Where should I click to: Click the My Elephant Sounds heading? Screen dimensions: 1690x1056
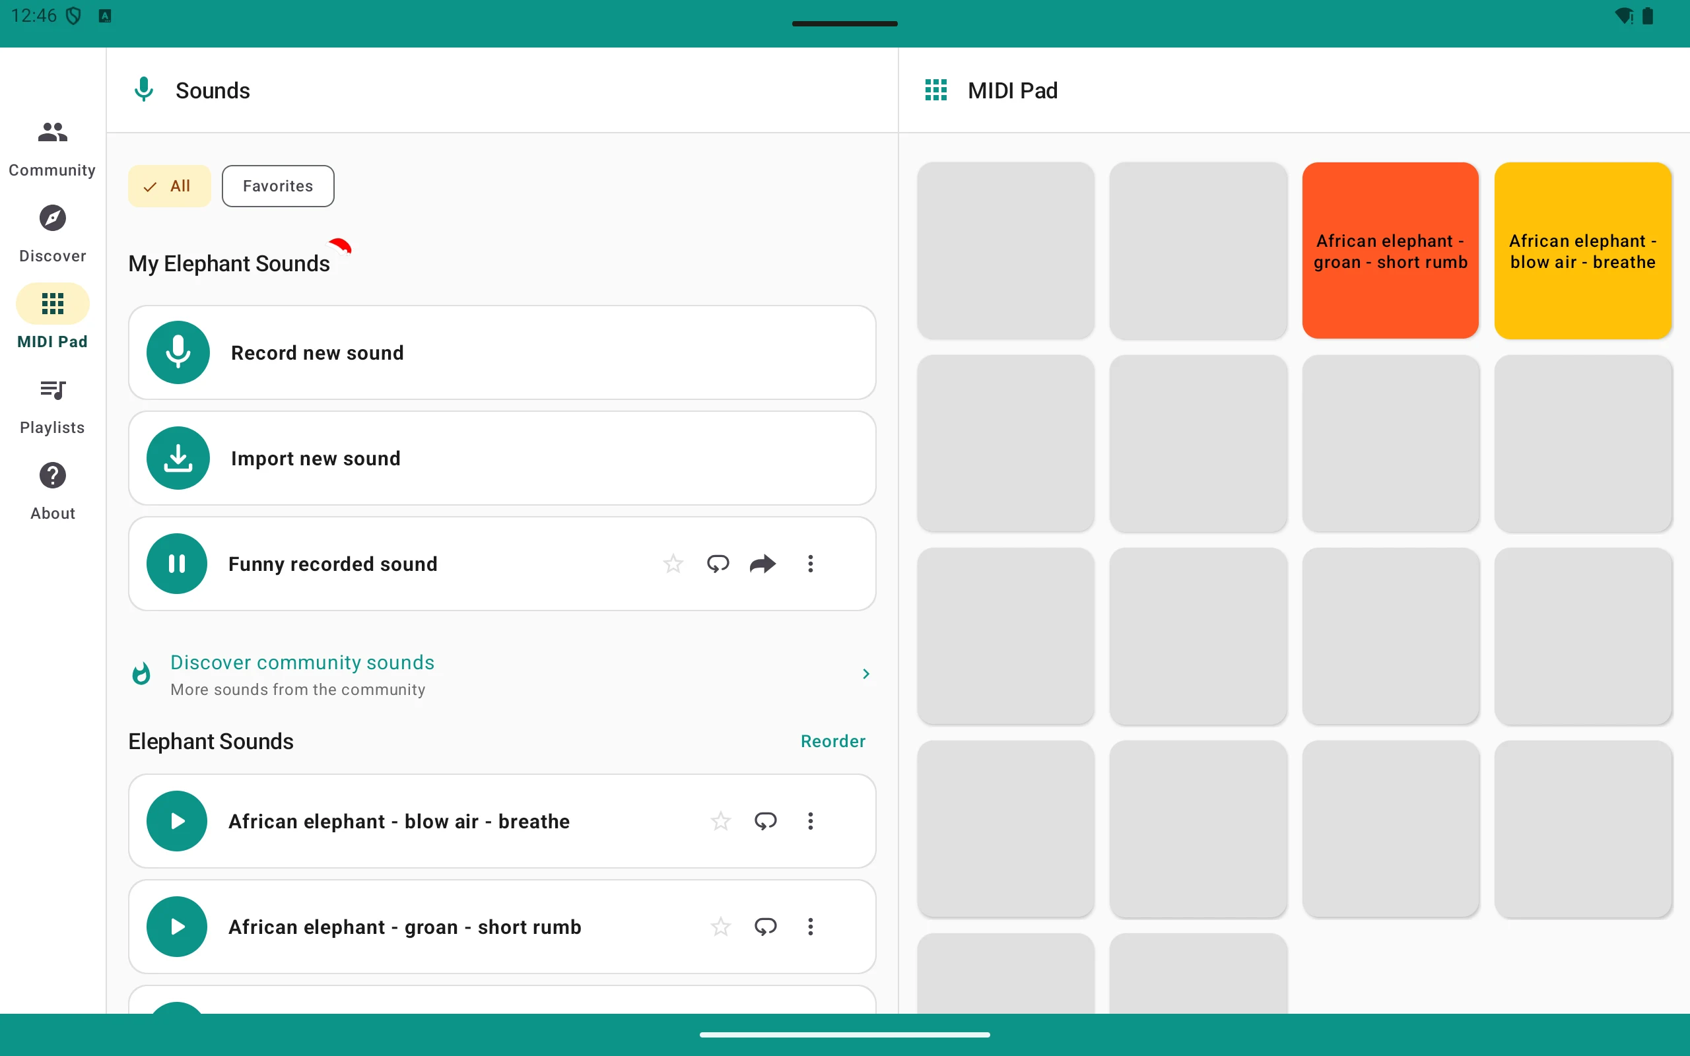(229, 263)
